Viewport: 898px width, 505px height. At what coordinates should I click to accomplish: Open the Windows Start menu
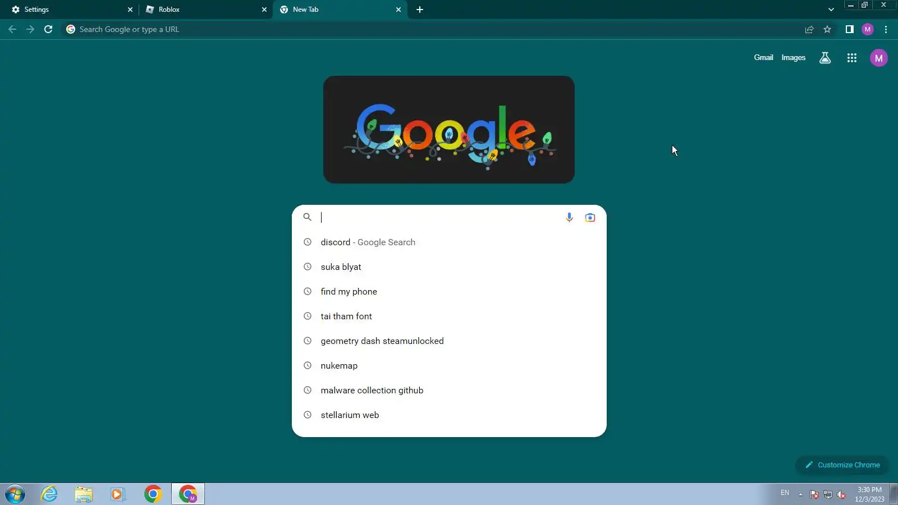tap(15, 494)
